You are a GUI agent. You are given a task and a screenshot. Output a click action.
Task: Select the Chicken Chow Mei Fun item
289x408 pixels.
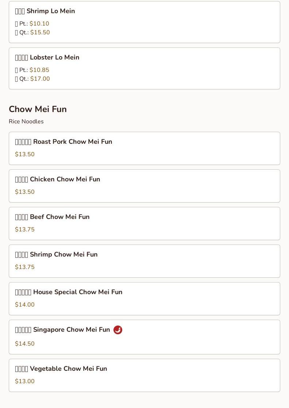tap(58, 180)
